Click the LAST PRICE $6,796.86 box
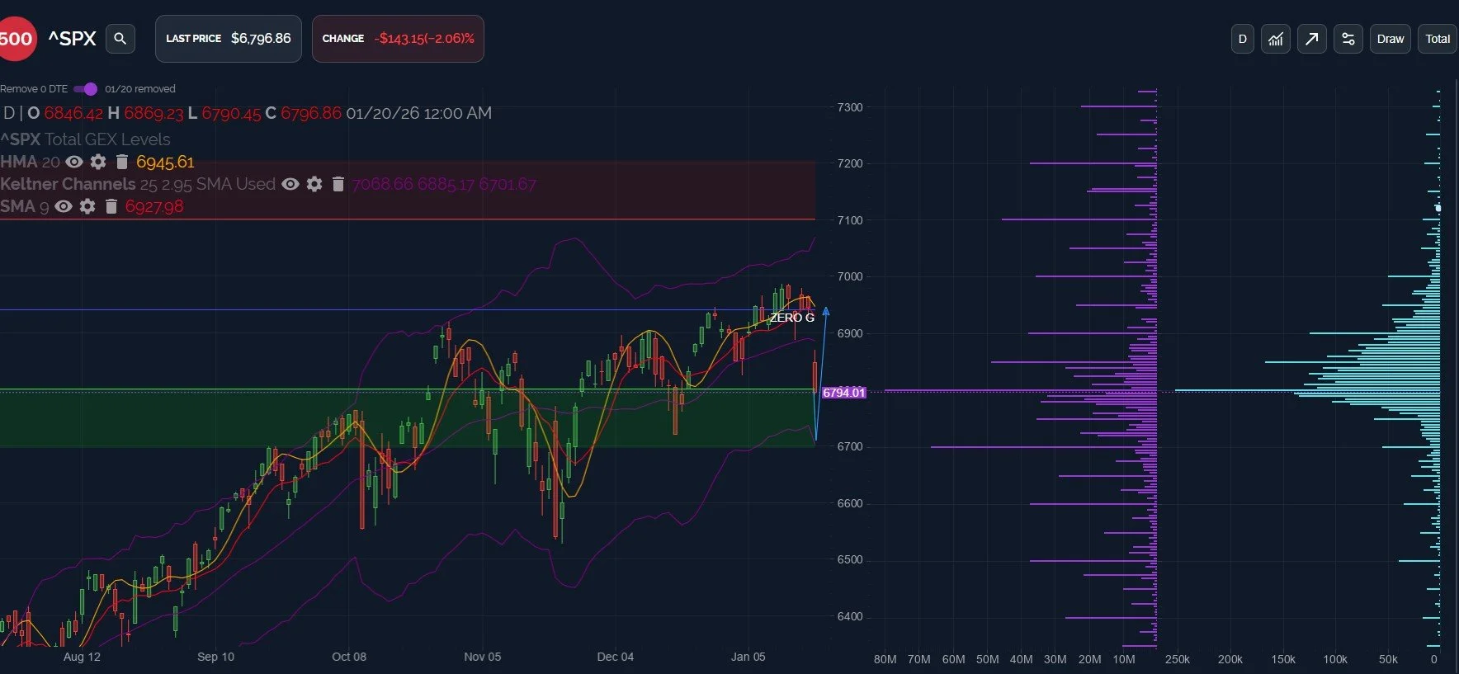Image resolution: width=1459 pixels, height=674 pixels. (x=229, y=39)
